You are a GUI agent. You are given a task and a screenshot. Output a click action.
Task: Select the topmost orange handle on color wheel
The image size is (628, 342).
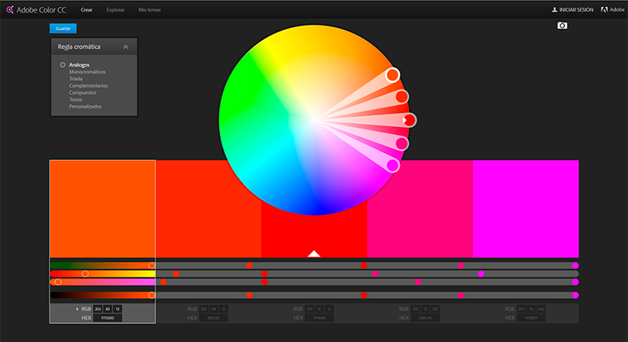(393, 75)
